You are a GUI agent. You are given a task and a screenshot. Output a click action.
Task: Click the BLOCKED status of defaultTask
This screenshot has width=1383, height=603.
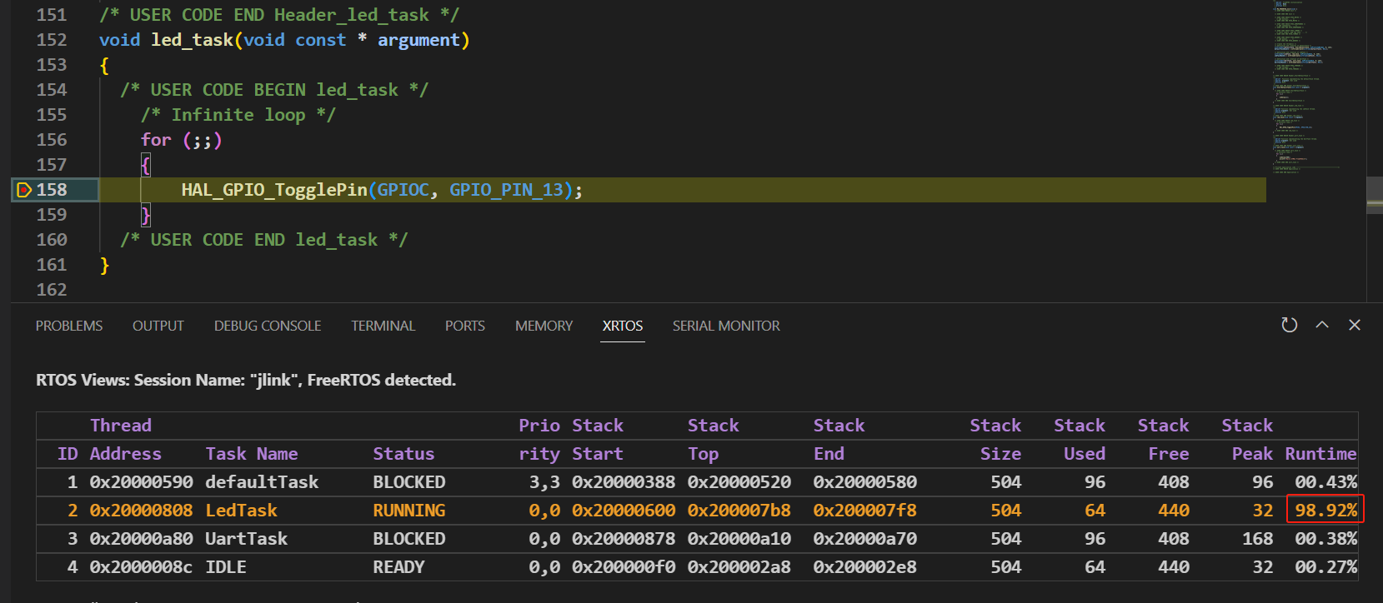click(409, 482)
